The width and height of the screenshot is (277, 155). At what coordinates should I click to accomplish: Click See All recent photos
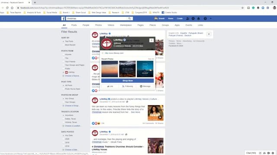coord(151,59)
